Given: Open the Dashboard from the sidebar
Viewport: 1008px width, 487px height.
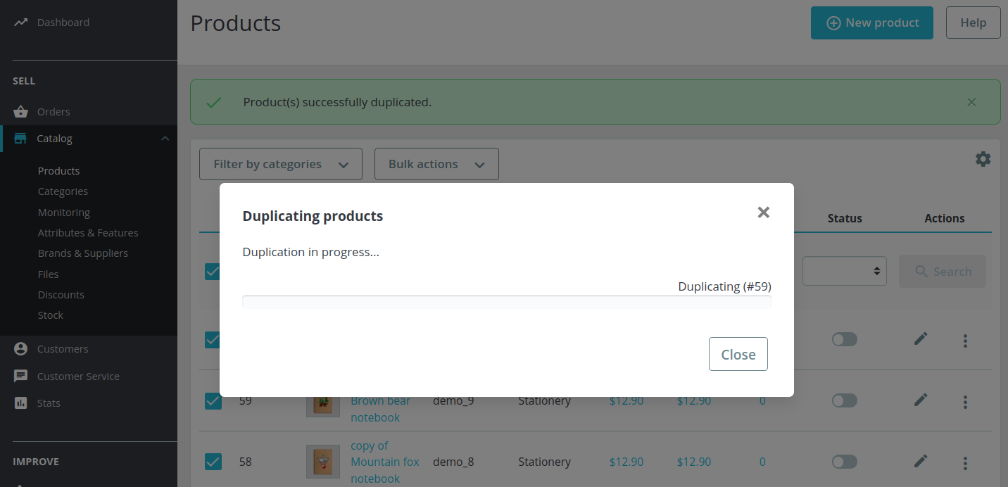Looking at the screenshot, I should pos(62,22).
